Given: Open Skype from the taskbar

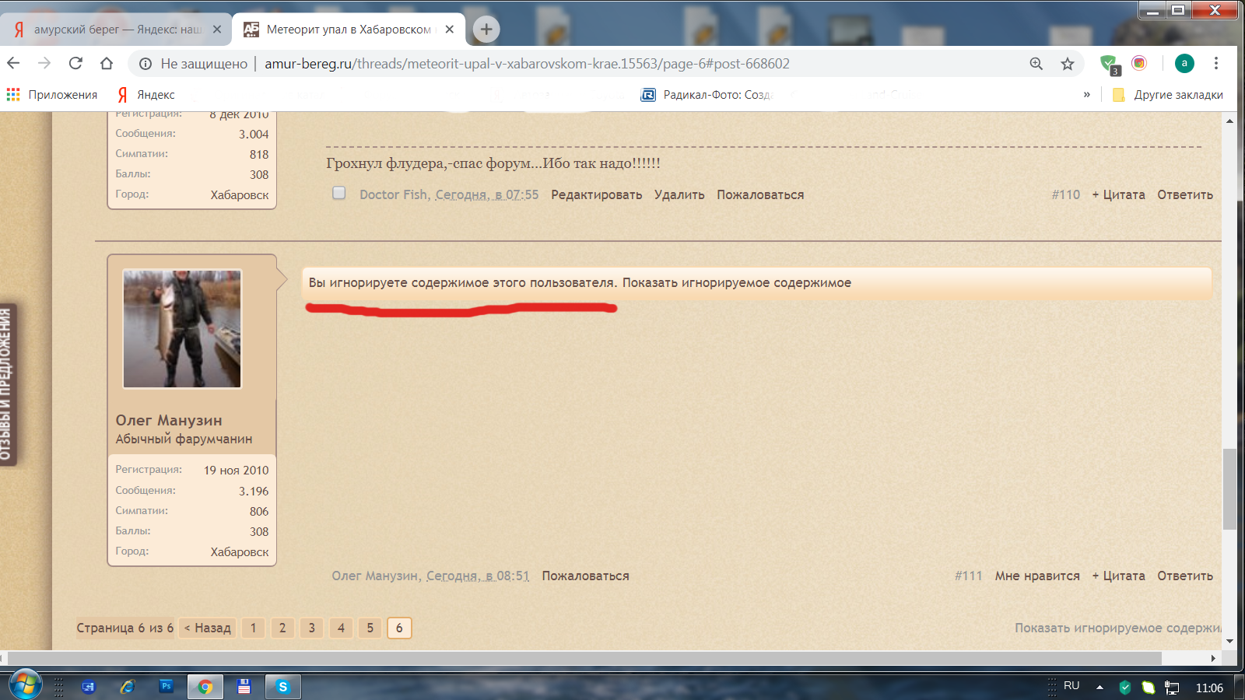Looking at the screenshot, I should pos(283,687).
